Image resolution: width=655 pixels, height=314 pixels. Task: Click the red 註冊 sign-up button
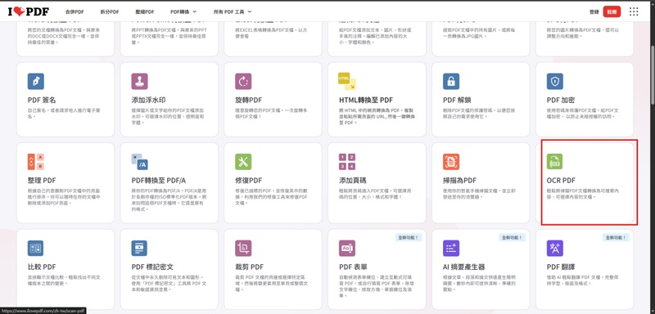[612, 11]
